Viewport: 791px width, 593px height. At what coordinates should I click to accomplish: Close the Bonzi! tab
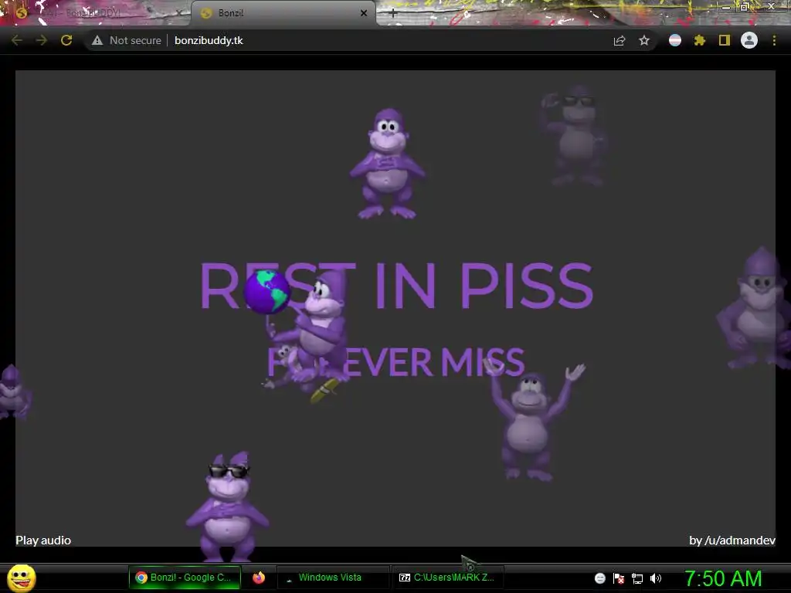coord(364,13)
